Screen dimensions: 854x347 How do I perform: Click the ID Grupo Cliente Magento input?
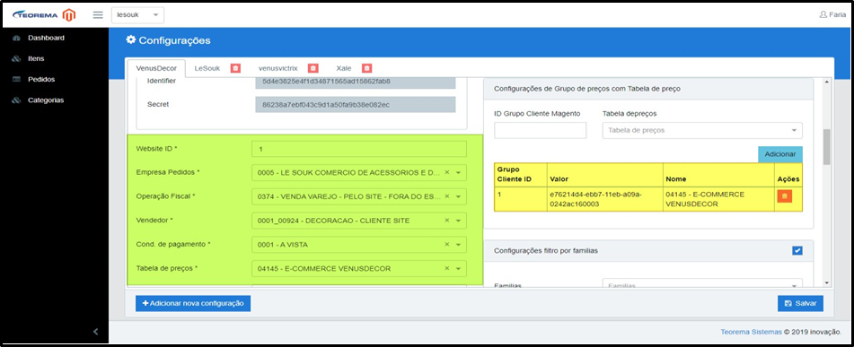tap(541, 131)
